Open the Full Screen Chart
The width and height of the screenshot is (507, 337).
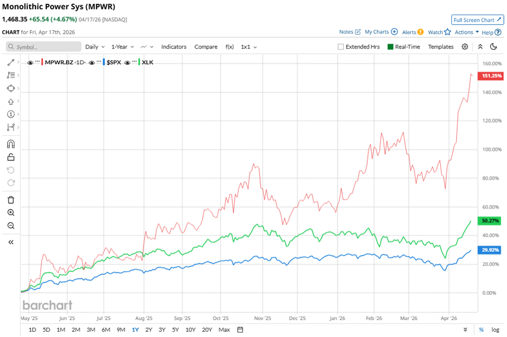477,20
